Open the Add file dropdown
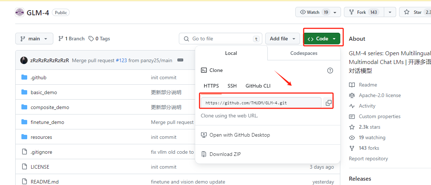The width and height of the screenshot is (431, 185). click(x=282, y=39)
